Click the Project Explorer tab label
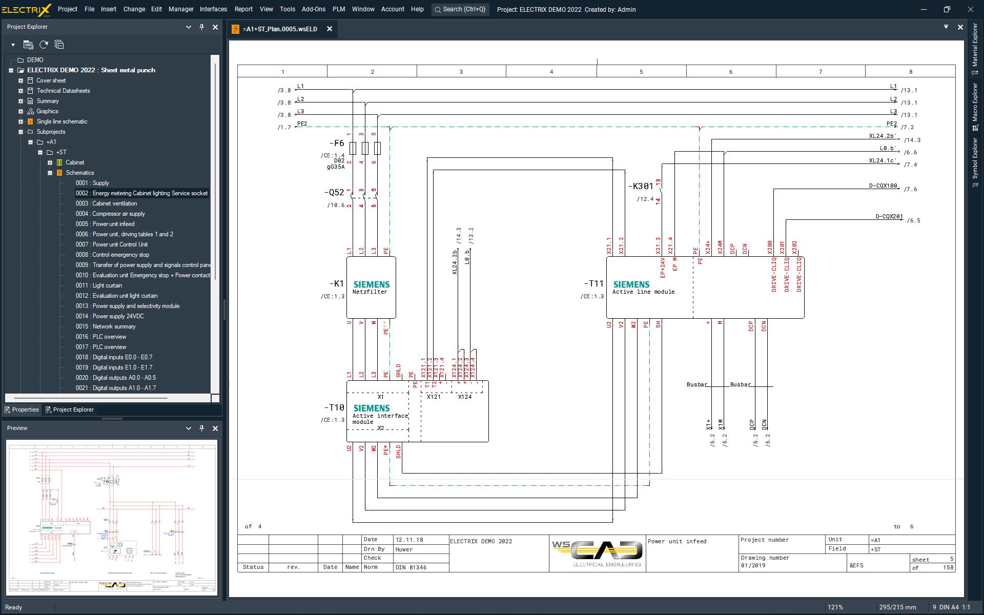The width and height of the screenshot is (984, 615). [72, 409]
